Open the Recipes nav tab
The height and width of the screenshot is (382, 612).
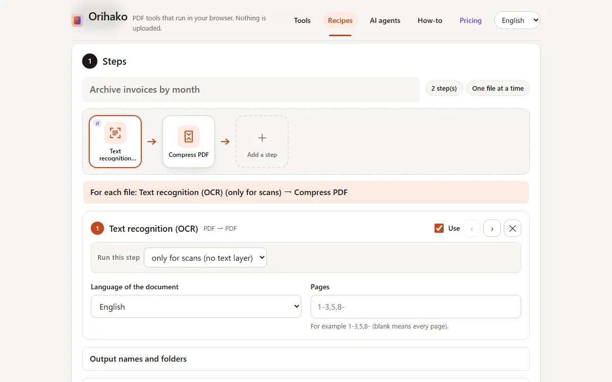340,20
